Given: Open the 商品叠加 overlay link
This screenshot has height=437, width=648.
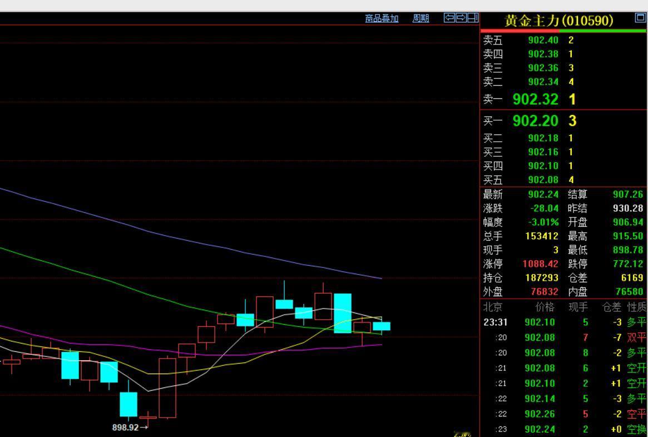Looking at the screenshot, I should (x=382, y=18).
